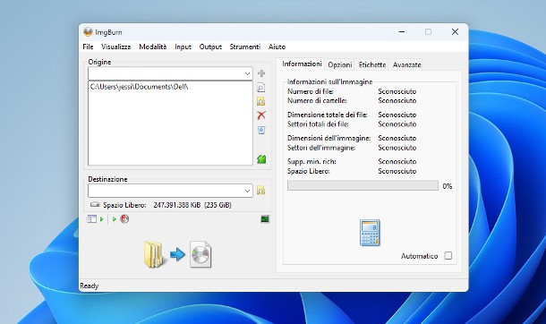Open the Visualizza menu
Image resolution: width=546 pixels, height=324 pixels.
116,47
